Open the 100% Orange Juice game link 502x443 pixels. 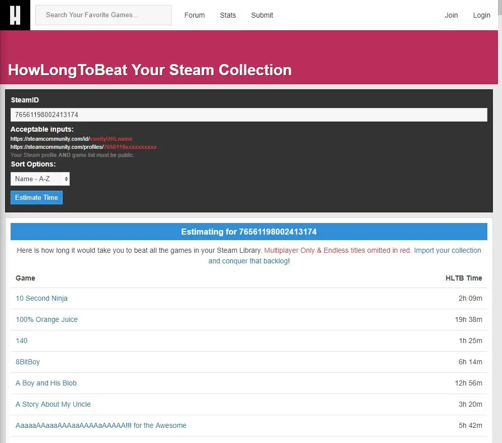coord(47,319)
